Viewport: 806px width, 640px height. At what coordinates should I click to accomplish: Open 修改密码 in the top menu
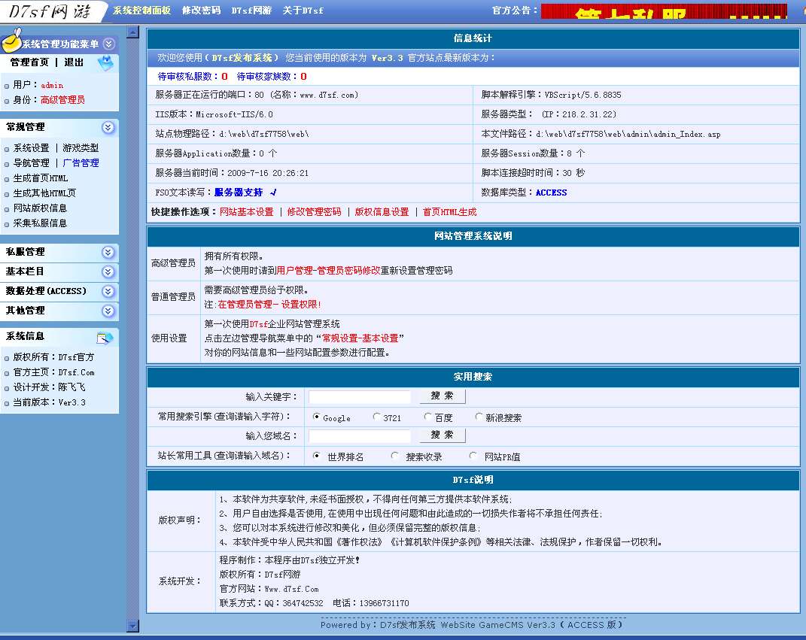(201, 11)
